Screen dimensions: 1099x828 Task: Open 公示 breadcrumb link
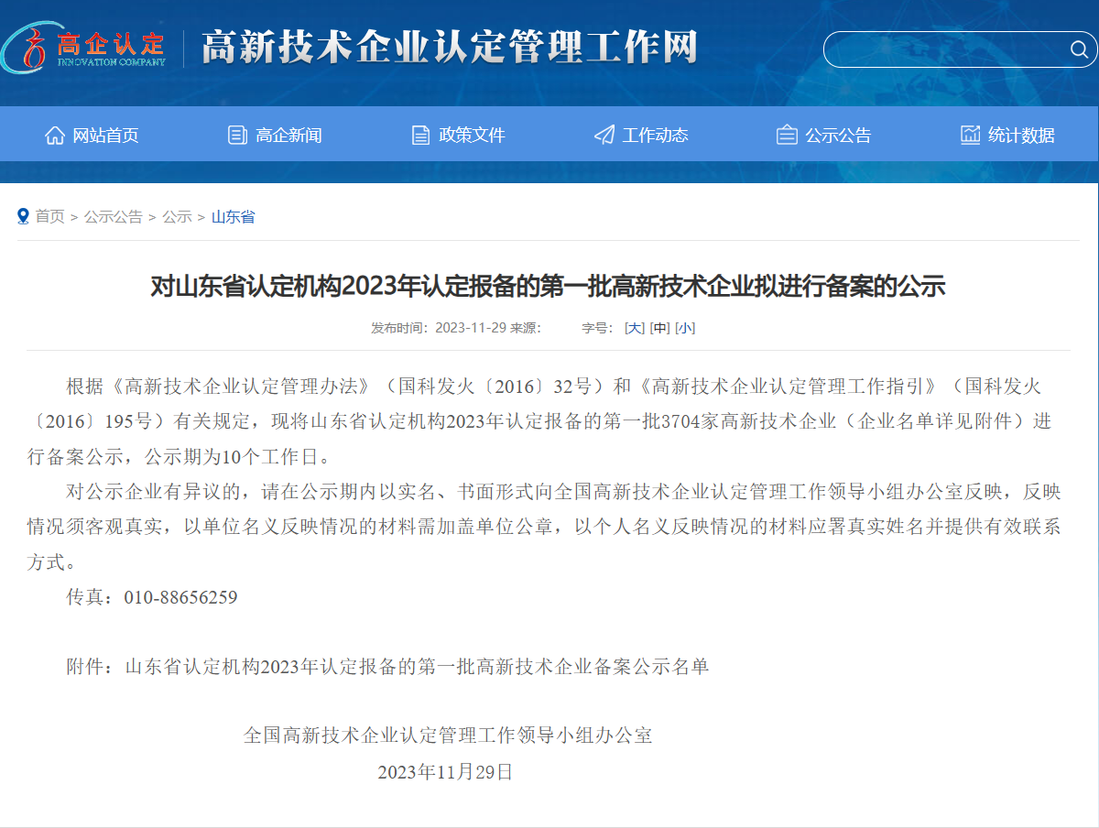177,217
